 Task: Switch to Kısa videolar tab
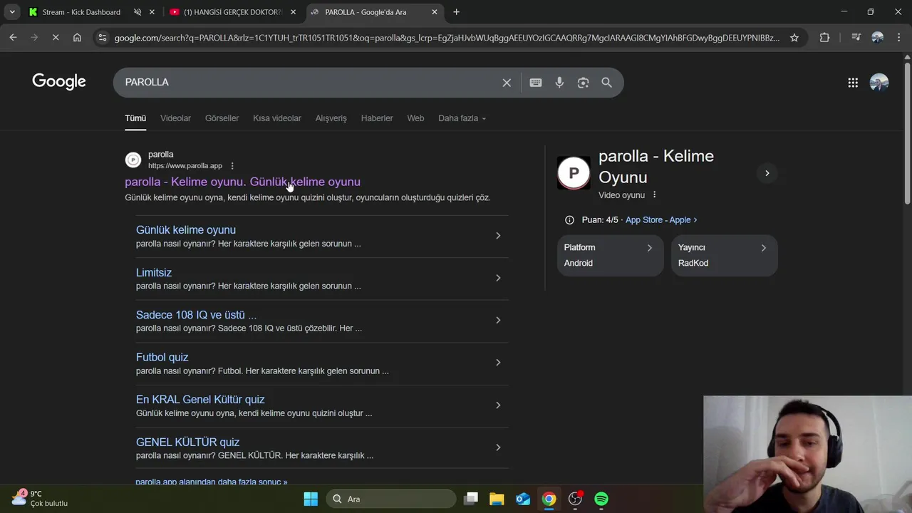(277, 118)
